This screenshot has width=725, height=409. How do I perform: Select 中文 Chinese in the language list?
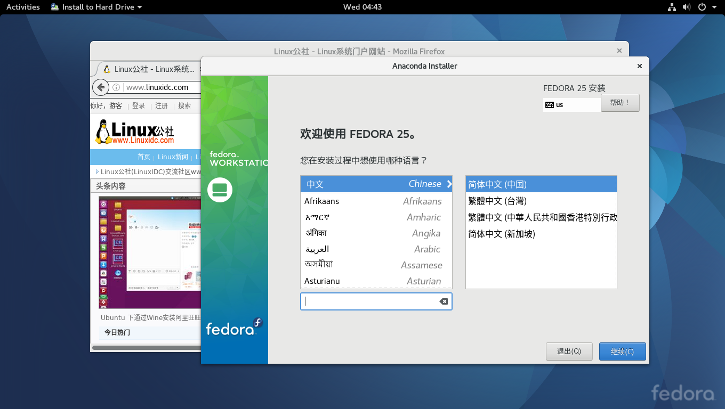point(376,184)
